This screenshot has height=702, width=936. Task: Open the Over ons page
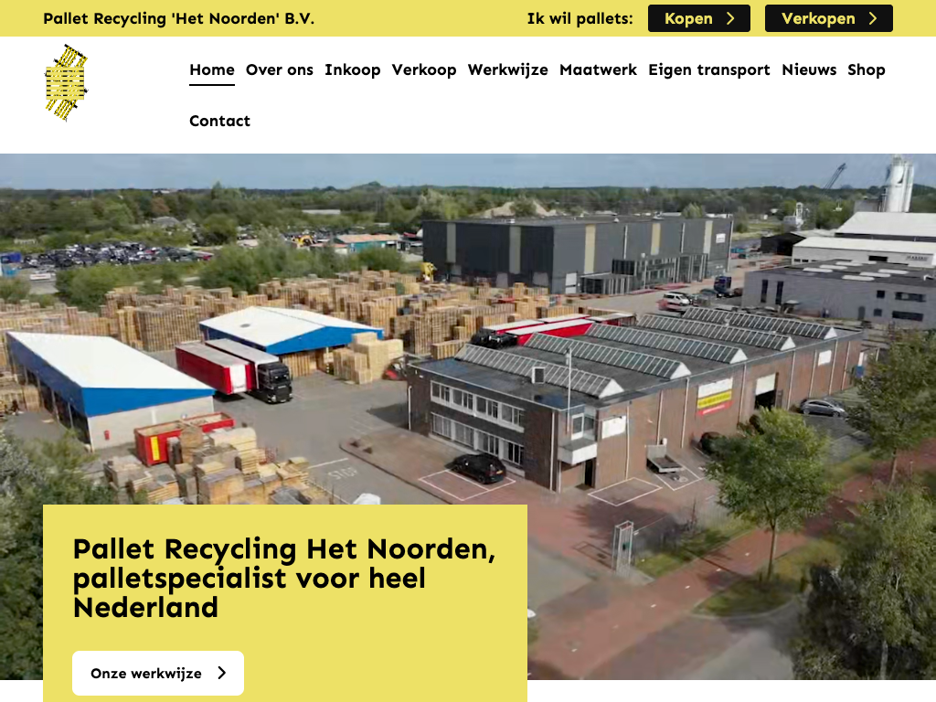coord(280,69)
